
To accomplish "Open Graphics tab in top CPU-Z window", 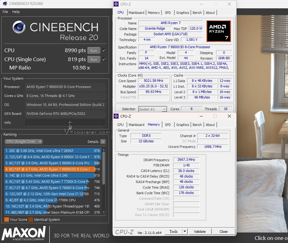I will [182, 13].
